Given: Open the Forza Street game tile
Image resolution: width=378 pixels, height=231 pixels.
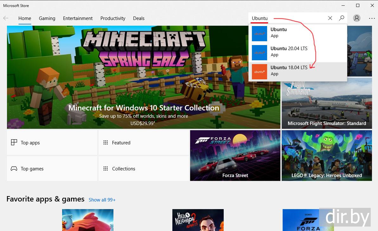Looking at the screenshot, I should pyautogui.click(x=235, y=155).
